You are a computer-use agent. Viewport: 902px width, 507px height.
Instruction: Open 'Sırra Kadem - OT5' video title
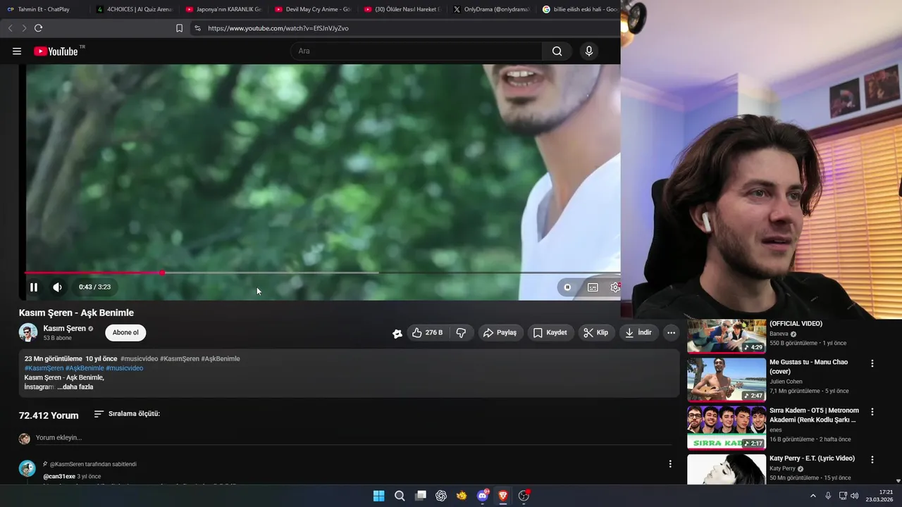pyautogui.click(x=814, y=415)
